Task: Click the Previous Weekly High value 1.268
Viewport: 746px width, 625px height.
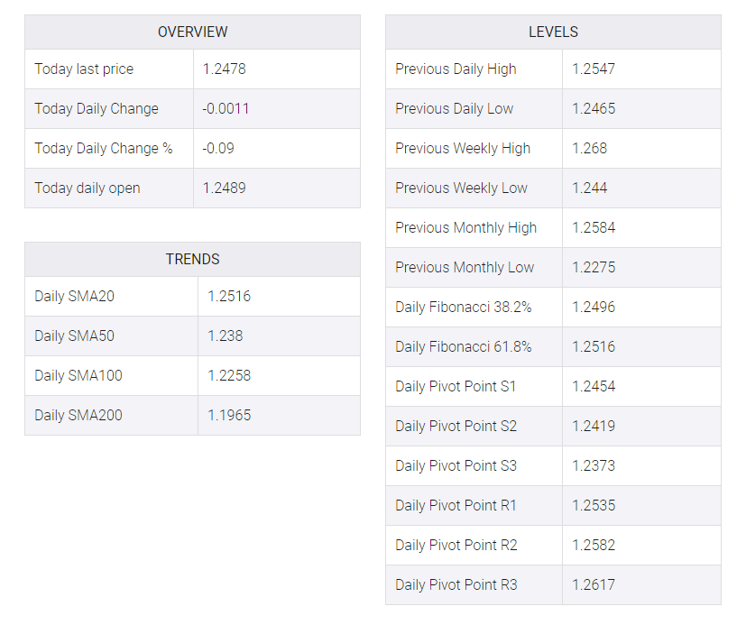Action: pyautogui.click(x=589, y=149)
